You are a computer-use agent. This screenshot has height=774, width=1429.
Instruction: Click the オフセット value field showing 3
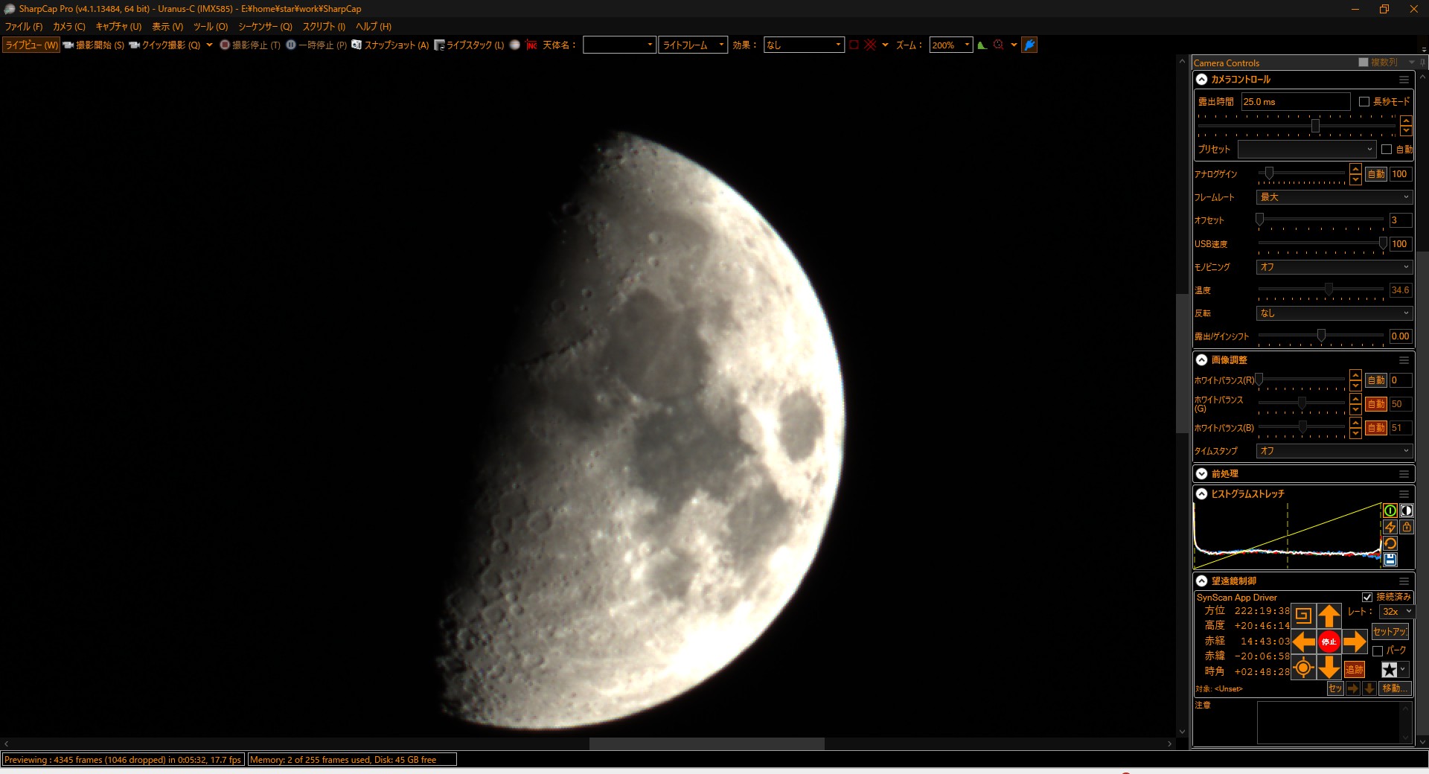(x=1400, y=220)
